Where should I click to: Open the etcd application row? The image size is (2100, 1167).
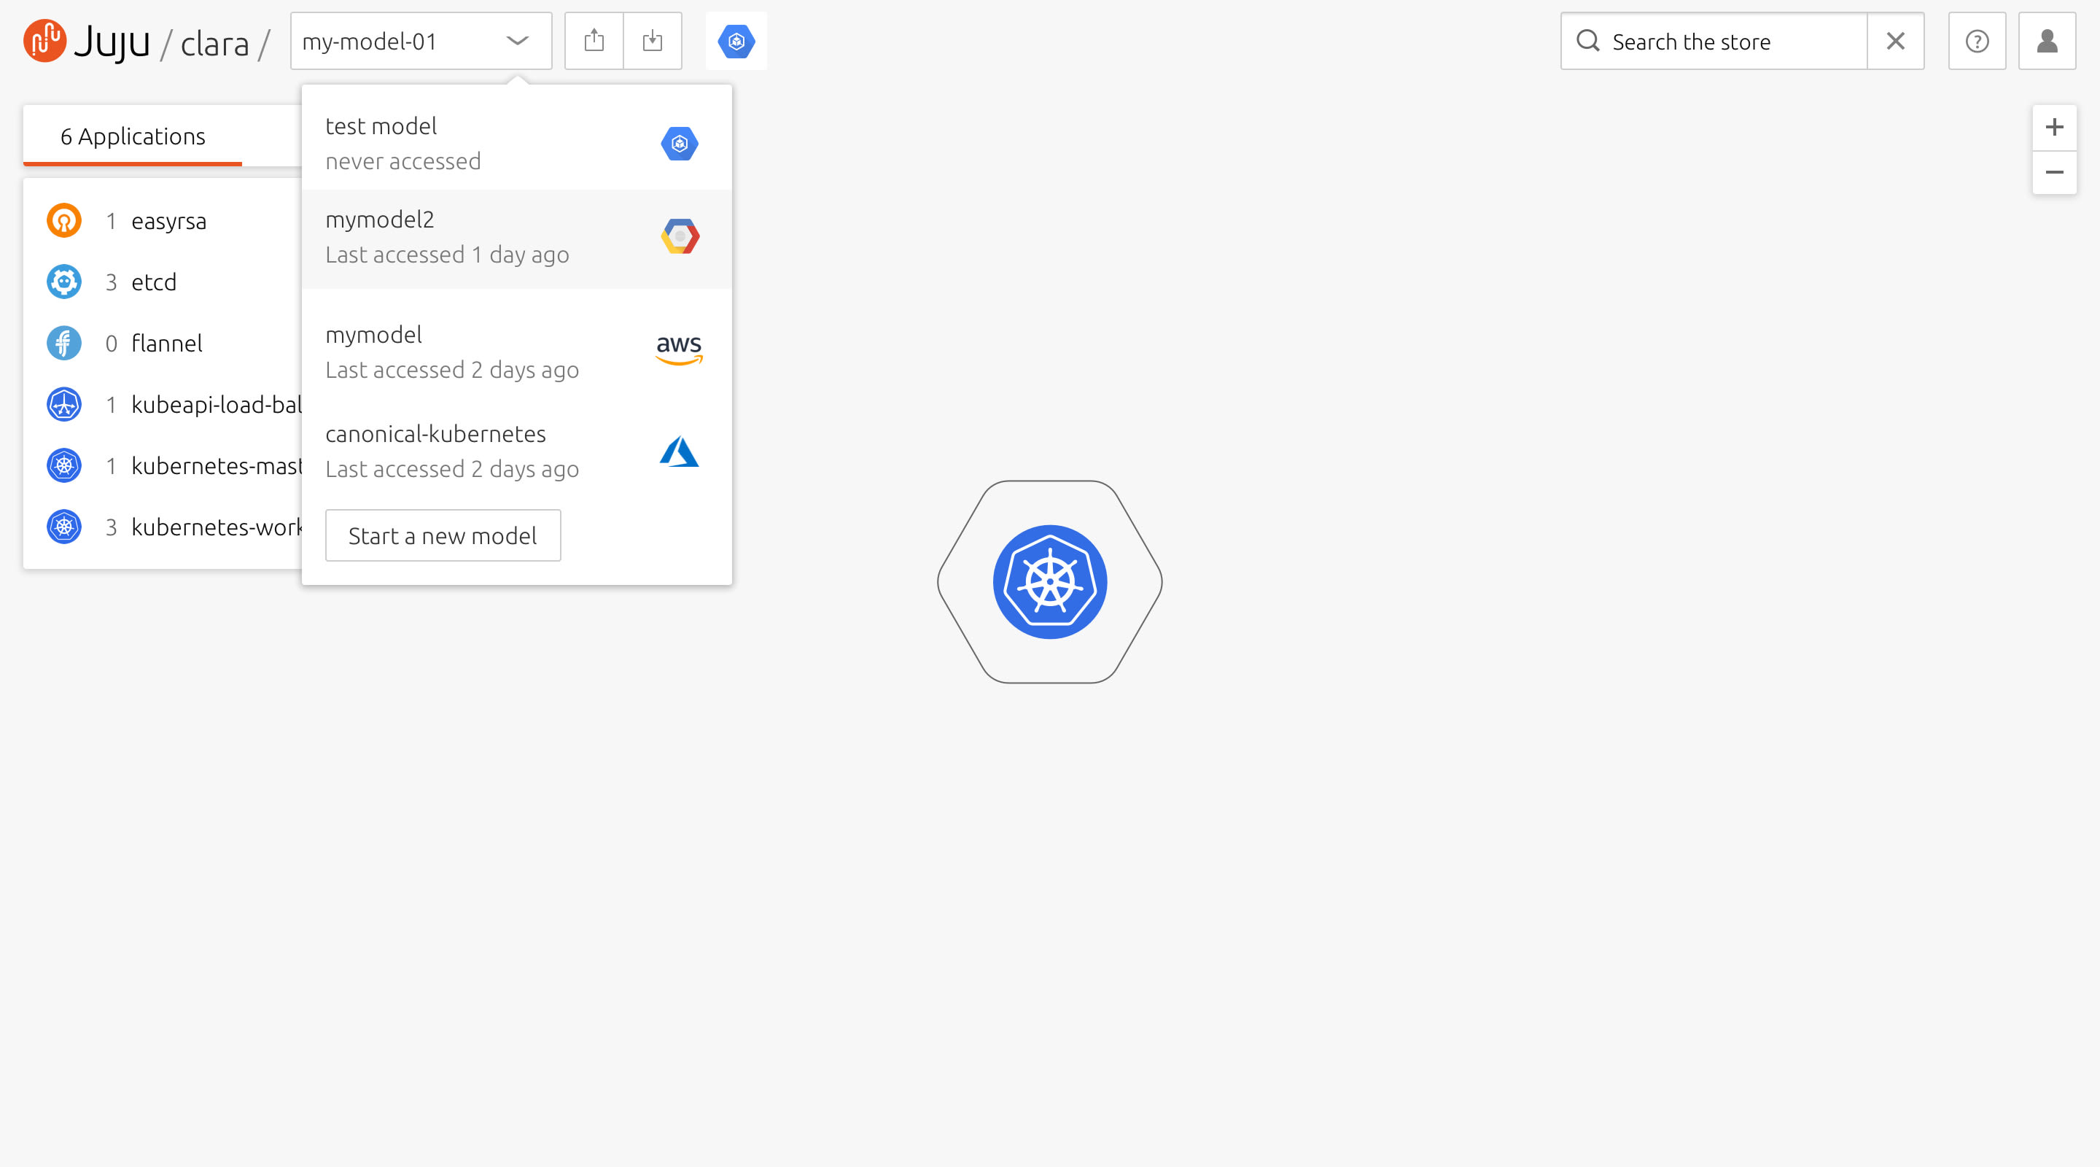pyautogui.click(x=163, y=282)
